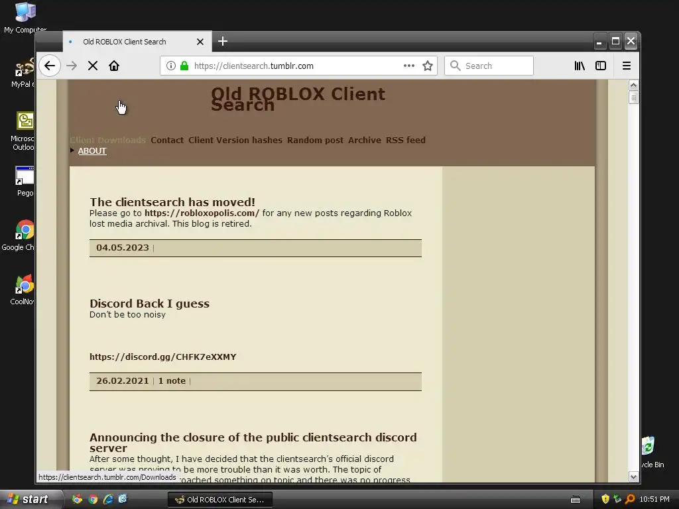Open the My Computer desktop icon
Screen dimensions: 679x509
point(25,18)
